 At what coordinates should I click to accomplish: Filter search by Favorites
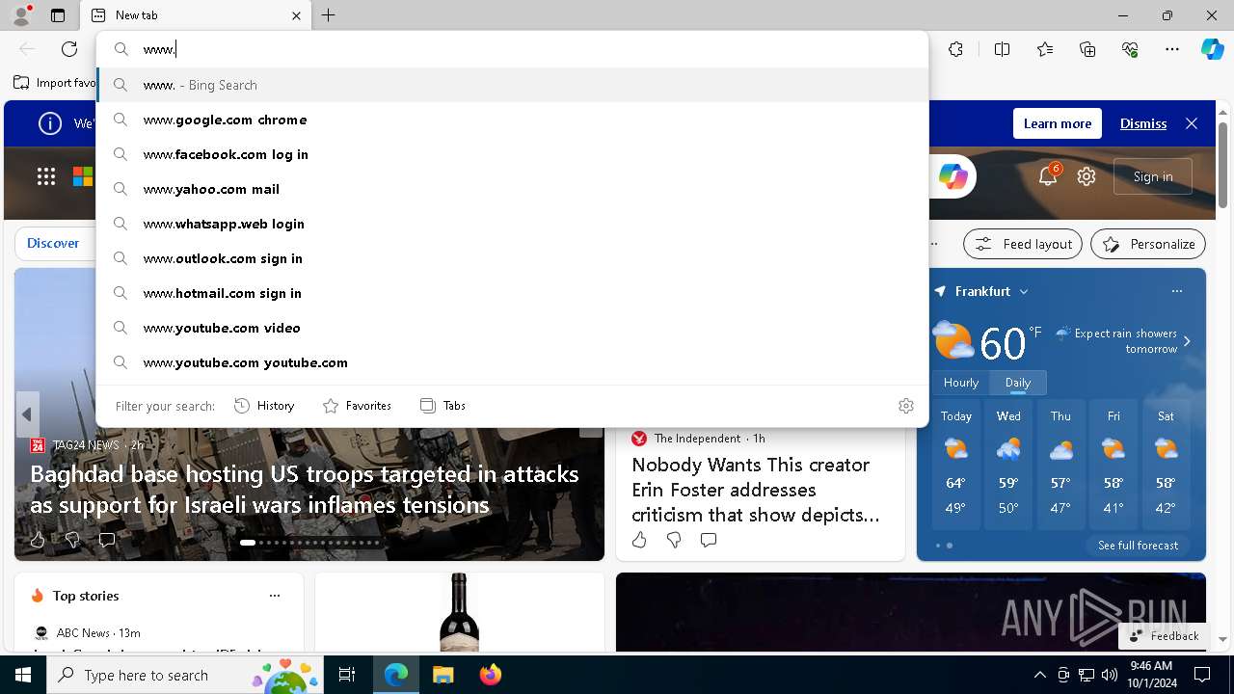(x=357, y=406)
